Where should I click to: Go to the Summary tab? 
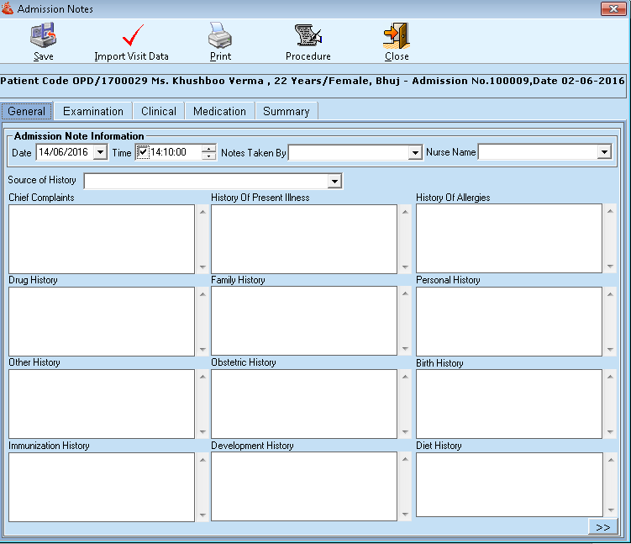tap(286, 111)
